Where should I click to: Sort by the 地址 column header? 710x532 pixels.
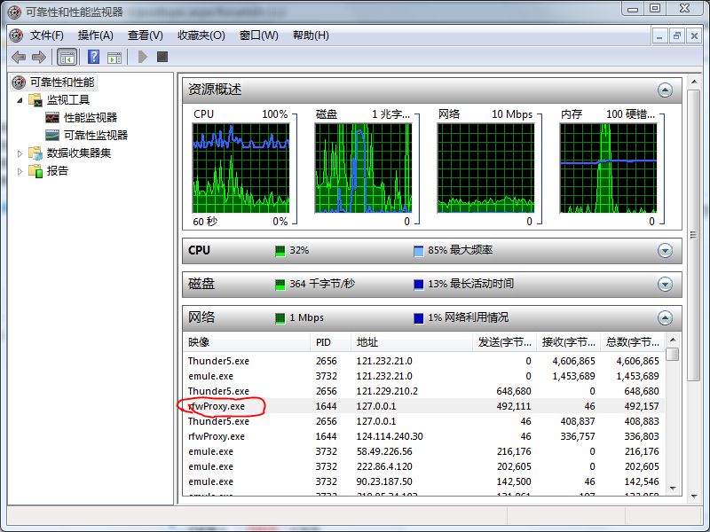point(412,342)
